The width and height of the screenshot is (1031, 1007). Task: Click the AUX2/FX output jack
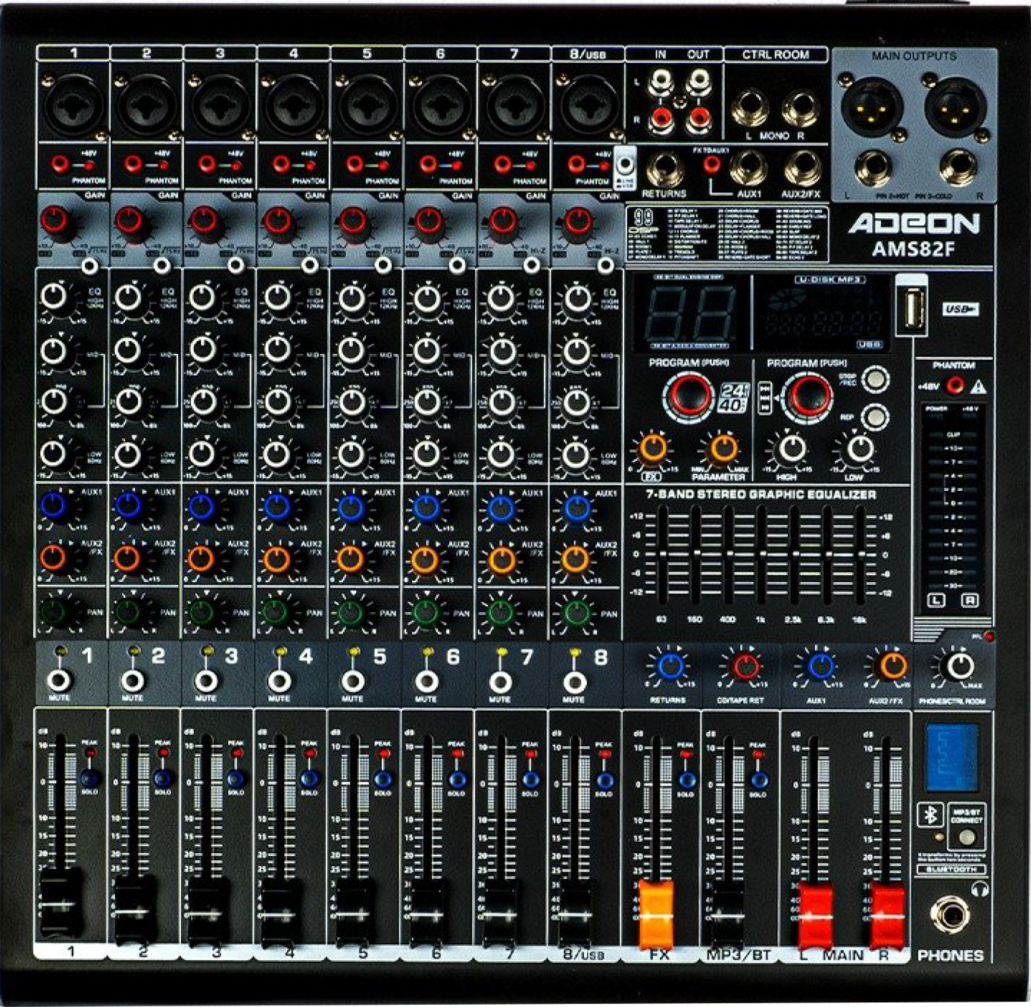pos(801,168)
